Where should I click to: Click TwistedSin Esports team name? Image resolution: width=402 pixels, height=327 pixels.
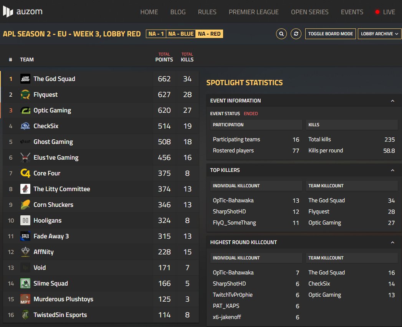click(60, 315)
